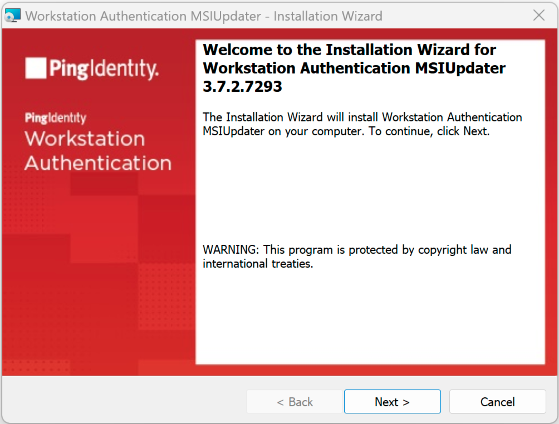Screen dimensions: 559x424
Task: Click the 'To continue, click Next' sentence
Action: coord(429,131)
